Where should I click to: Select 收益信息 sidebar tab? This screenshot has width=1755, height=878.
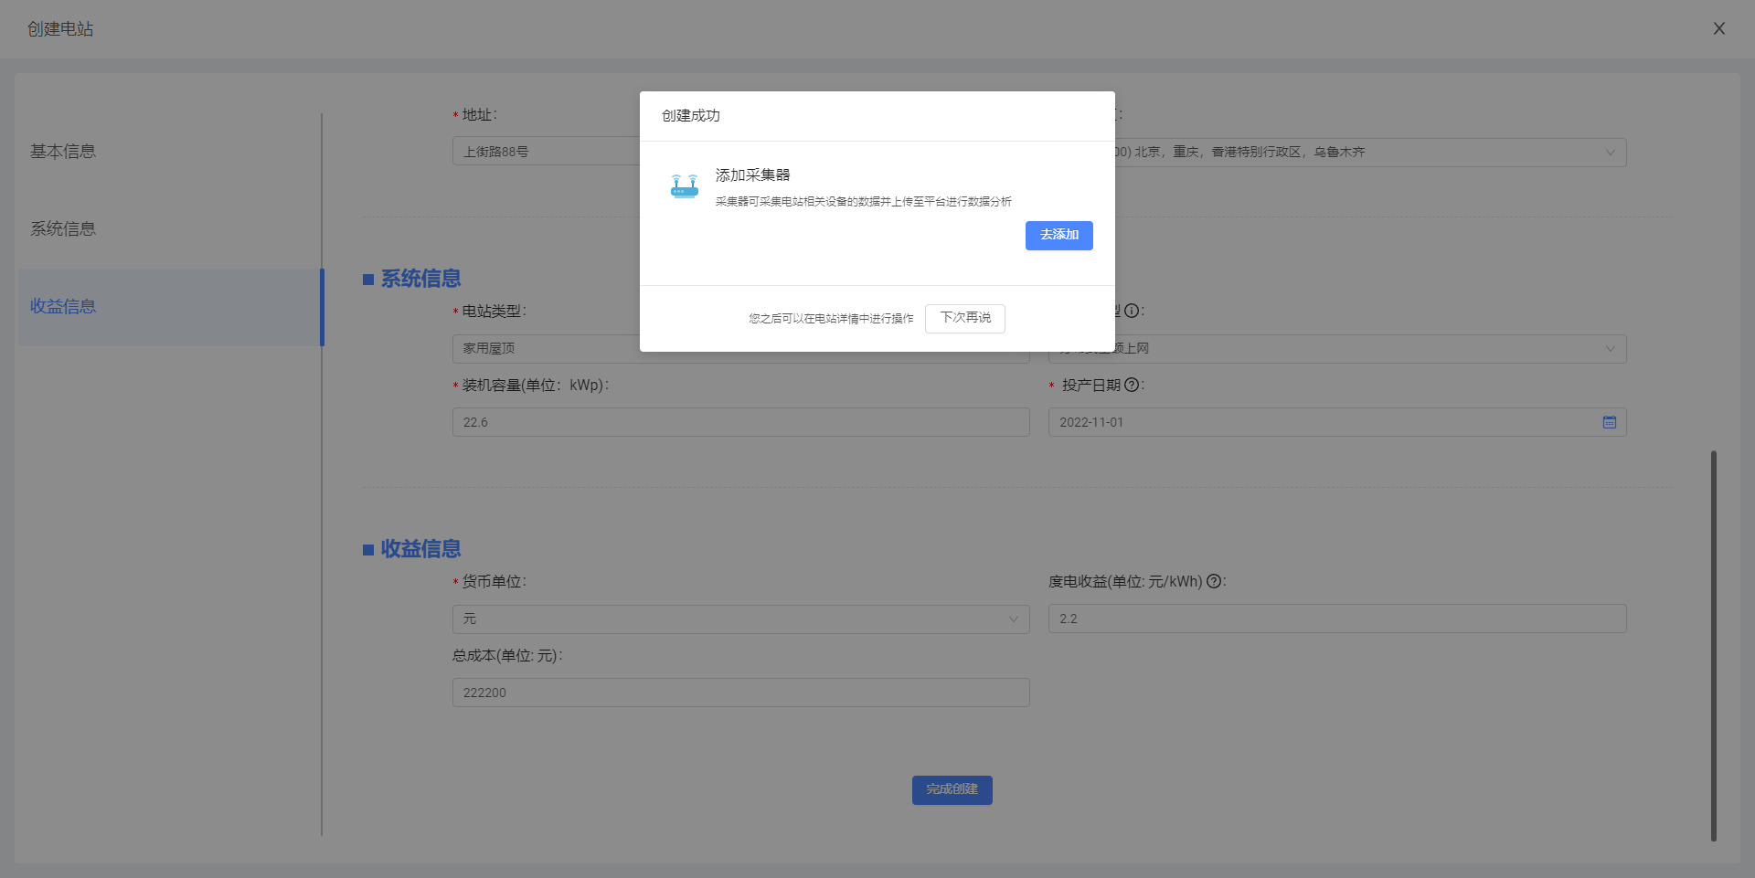63,307
